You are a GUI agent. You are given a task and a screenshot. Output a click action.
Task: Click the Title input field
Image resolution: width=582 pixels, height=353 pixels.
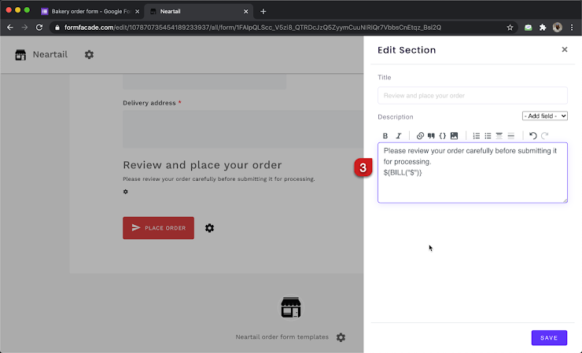pos(473,95)
